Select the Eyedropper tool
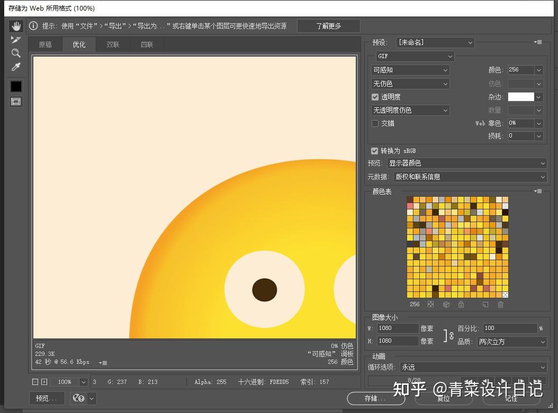The height and width of the screenshot is (413, 558). pos(16,66)
